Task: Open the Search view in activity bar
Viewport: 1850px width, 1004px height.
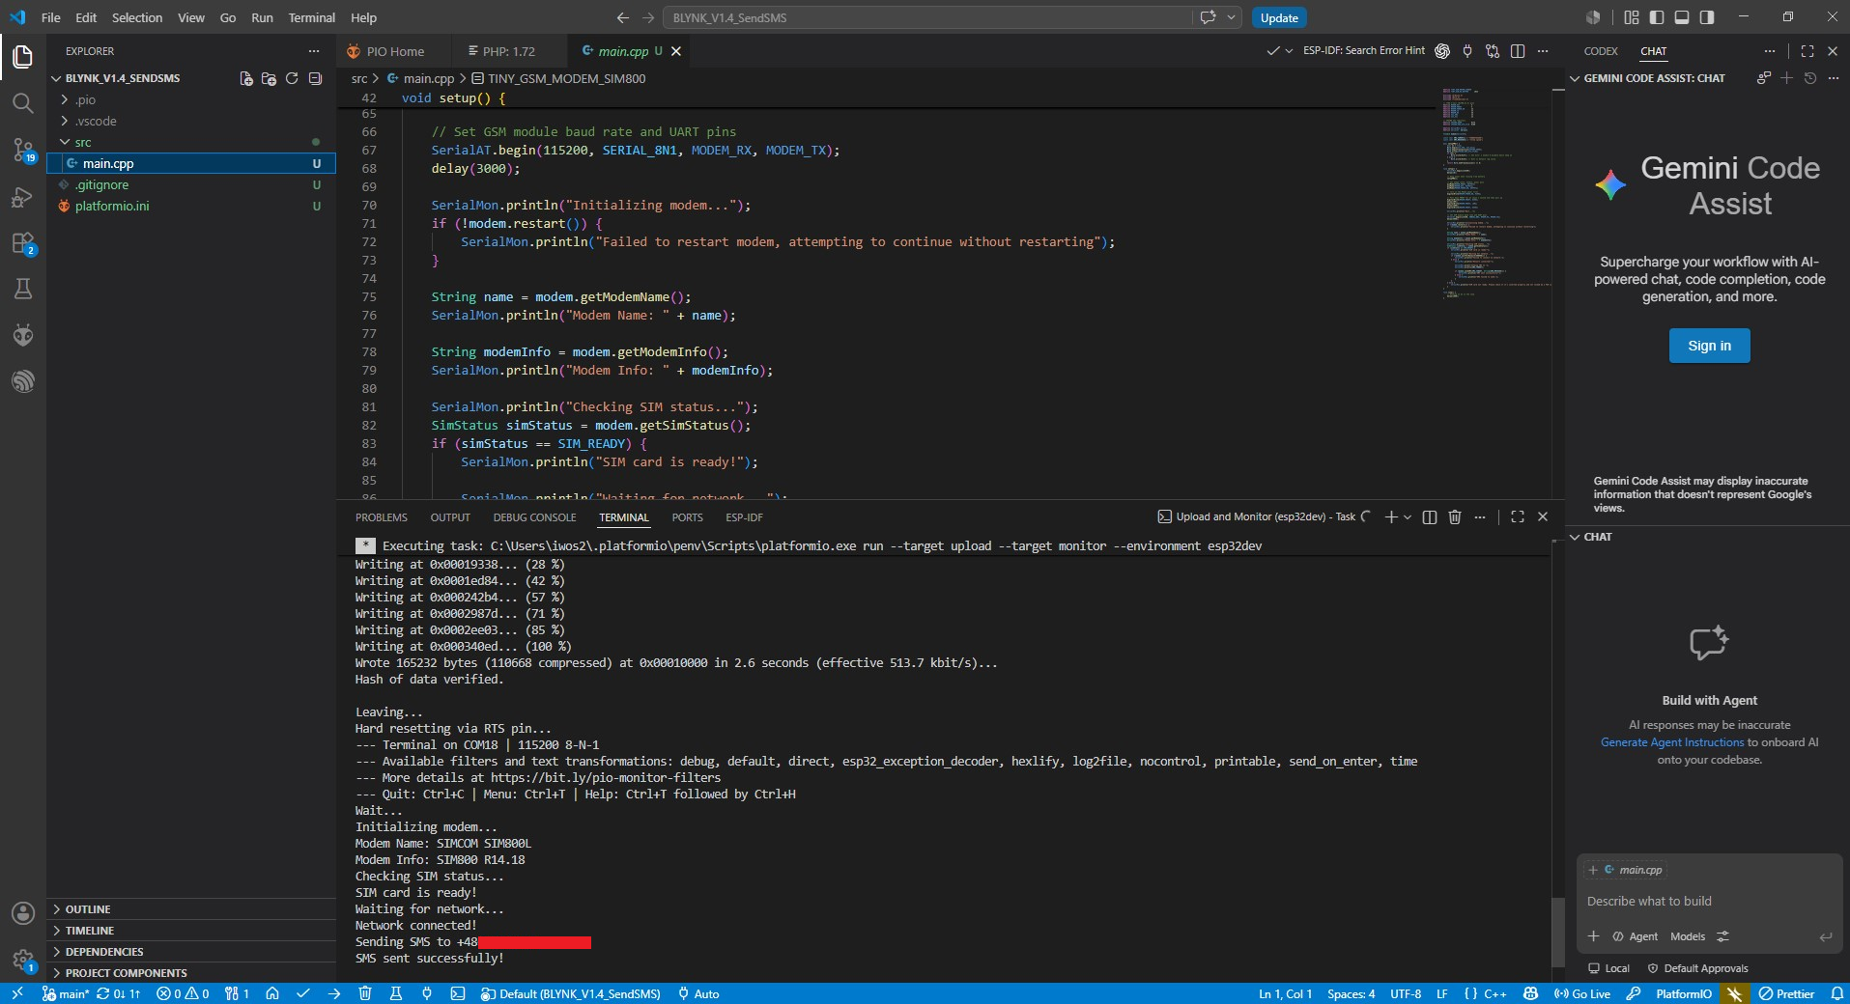Action: pyautogui.click(x=23, y=102)
